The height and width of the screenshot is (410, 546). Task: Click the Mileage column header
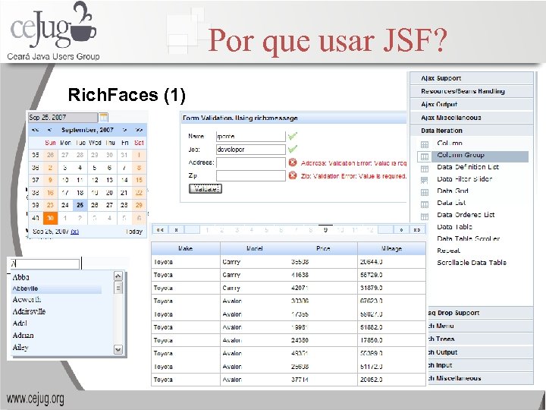[392, 248]
